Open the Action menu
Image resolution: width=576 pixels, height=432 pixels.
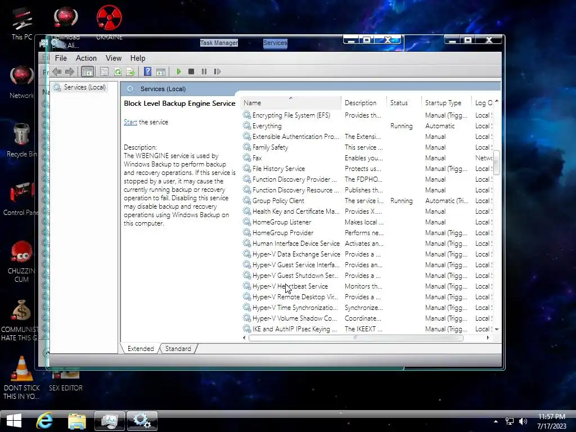point(86,58)
